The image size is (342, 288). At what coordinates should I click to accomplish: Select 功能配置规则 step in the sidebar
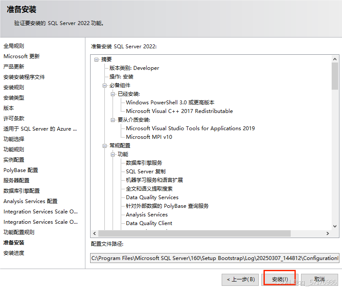(x=19, y=232)
